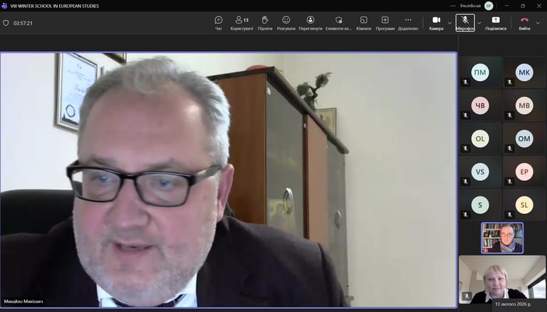Open the Переглянути view options

[311, 23]
